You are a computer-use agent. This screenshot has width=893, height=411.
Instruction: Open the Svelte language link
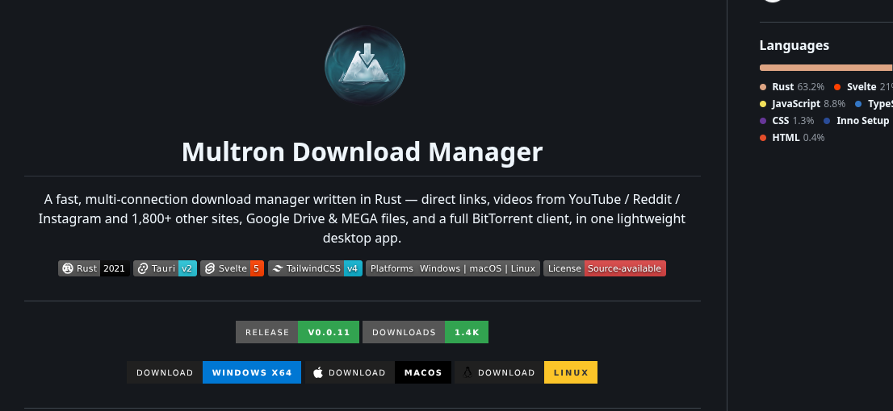coord(863,87)
